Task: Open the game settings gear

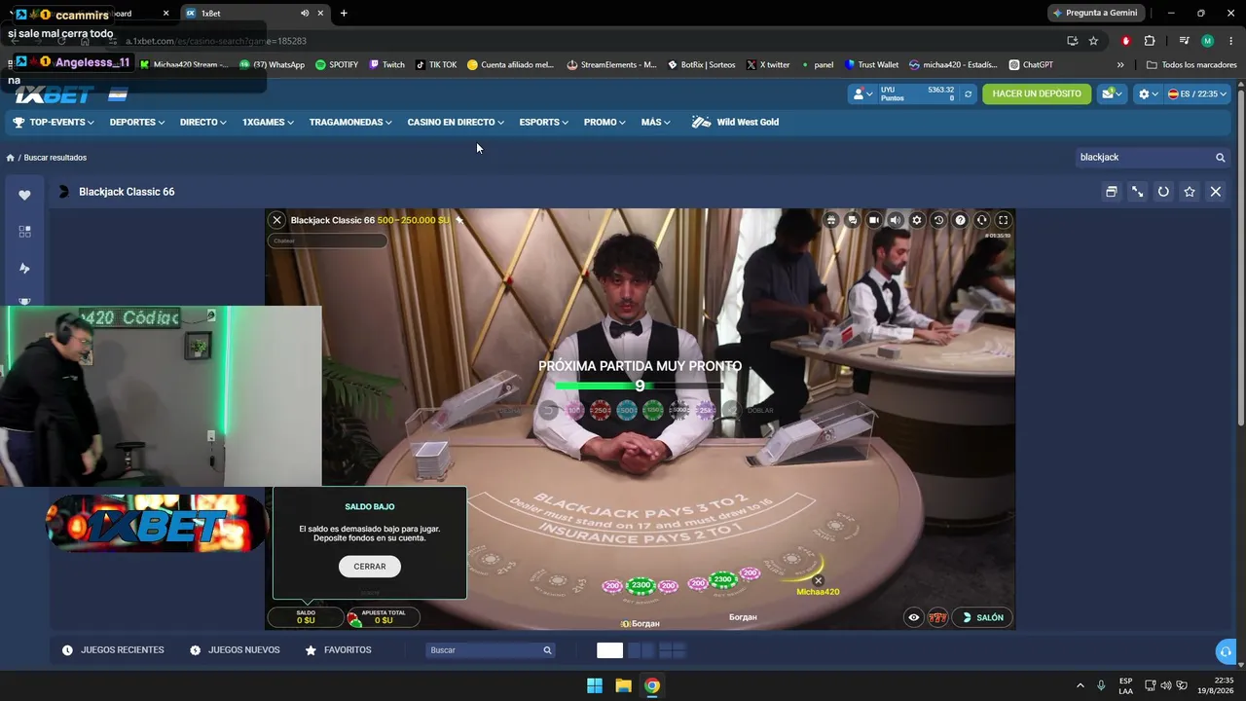Action: [x=917, y=220]
